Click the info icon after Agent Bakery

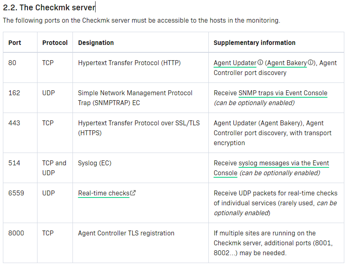coord(311,63)
